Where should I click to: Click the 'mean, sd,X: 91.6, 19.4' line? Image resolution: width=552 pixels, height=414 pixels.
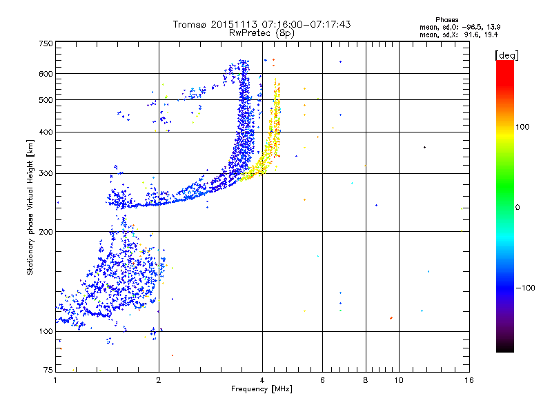[459, 34]
